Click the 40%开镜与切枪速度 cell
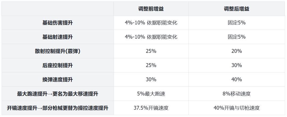287x117 pixels. [x=237, y=108]
